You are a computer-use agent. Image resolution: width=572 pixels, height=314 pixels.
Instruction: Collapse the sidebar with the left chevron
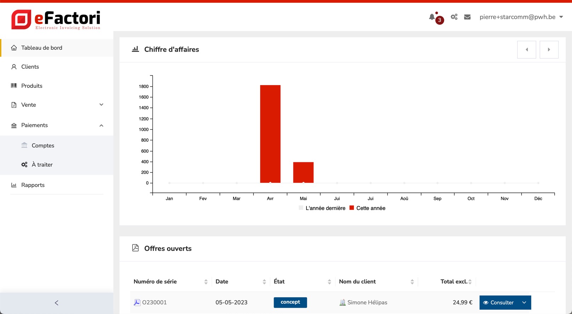coord(57,303)
